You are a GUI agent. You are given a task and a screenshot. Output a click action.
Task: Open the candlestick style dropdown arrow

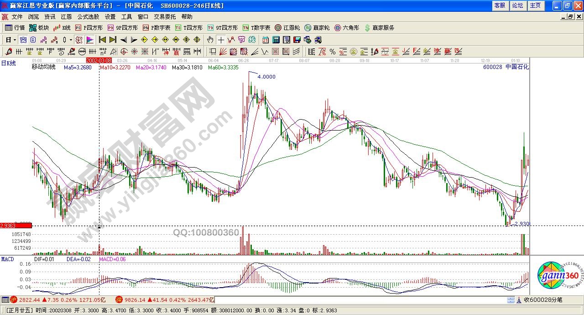pos(70,40)
